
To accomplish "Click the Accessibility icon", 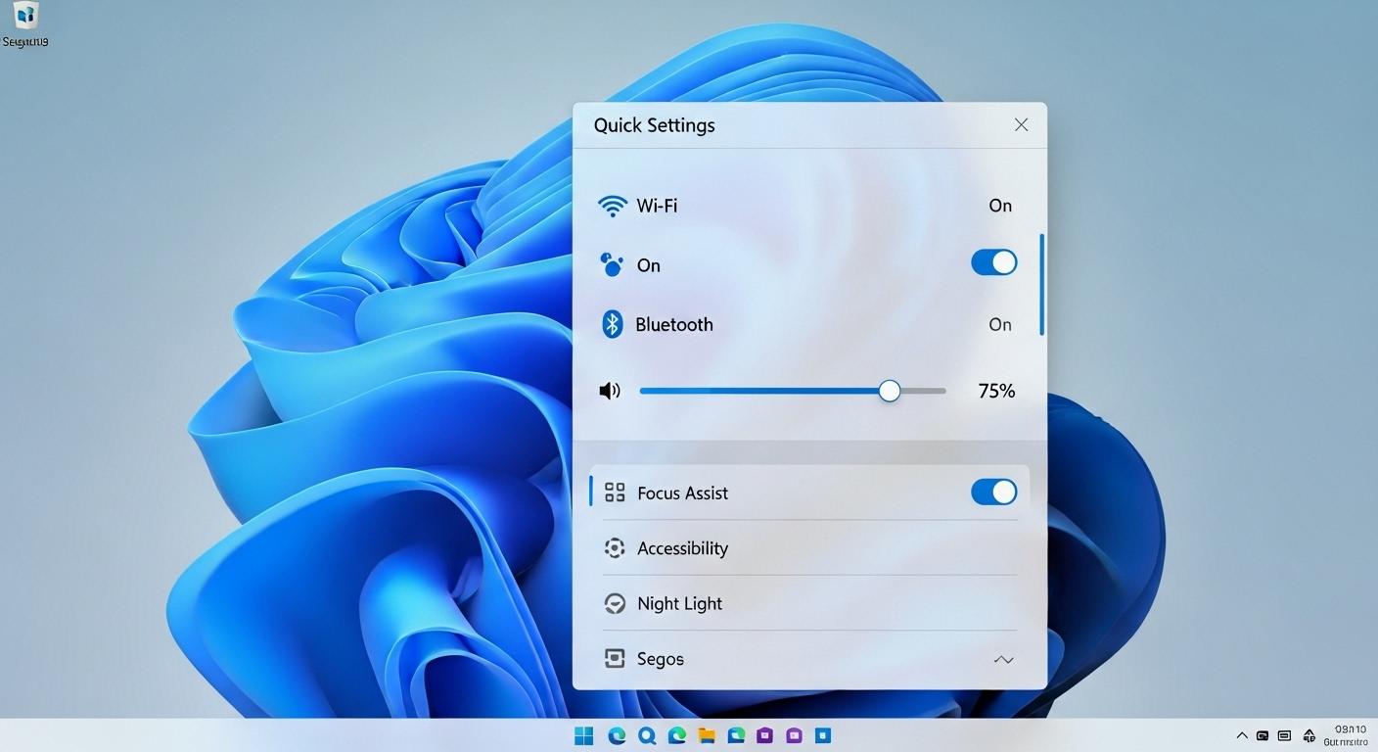I will [x=615, y=548].
